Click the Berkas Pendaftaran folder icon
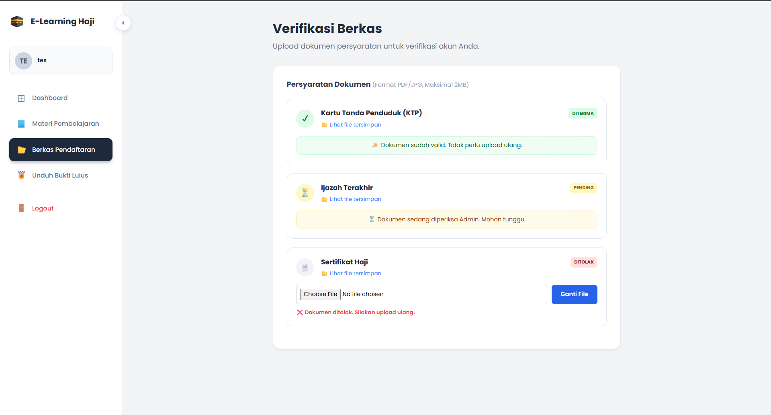Screen dimensions: 771x415 pyautogui.click(x=21, y=150)
